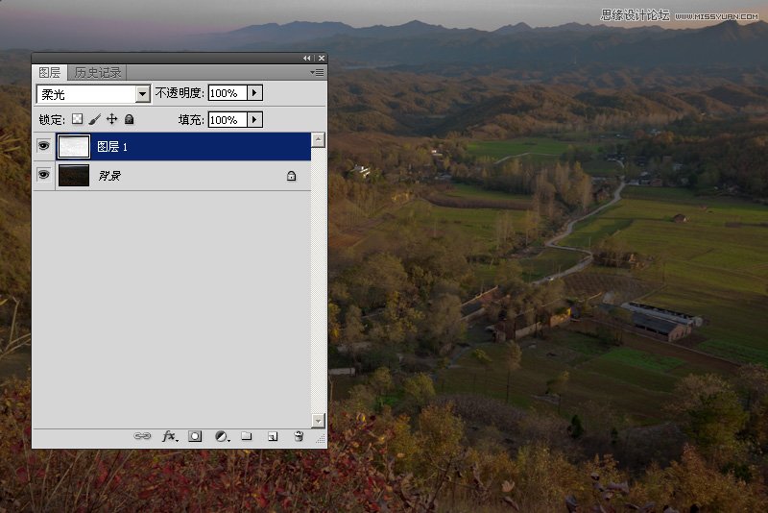Toggle lock position move icon
768x513 pixels.
coord(111,119)
